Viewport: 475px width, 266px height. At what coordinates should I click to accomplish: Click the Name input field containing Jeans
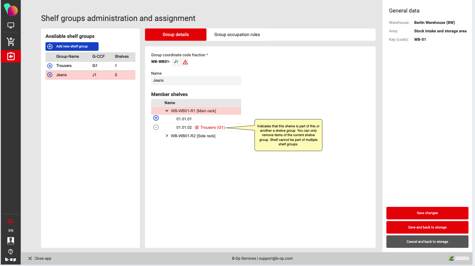pyautogui.click(x=196, y=81)
